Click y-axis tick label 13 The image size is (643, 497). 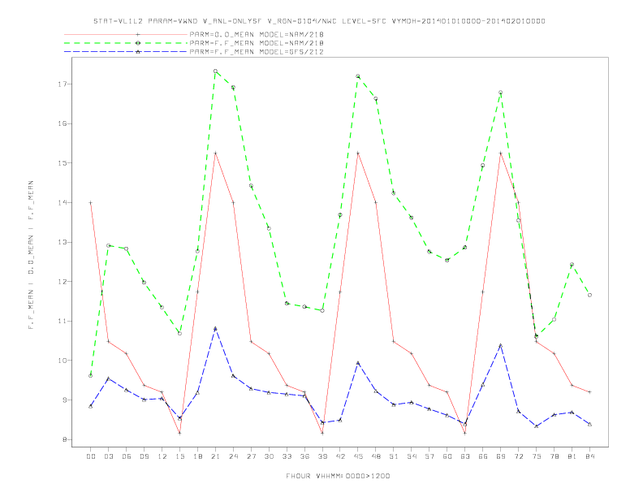[x=62, y=242]
